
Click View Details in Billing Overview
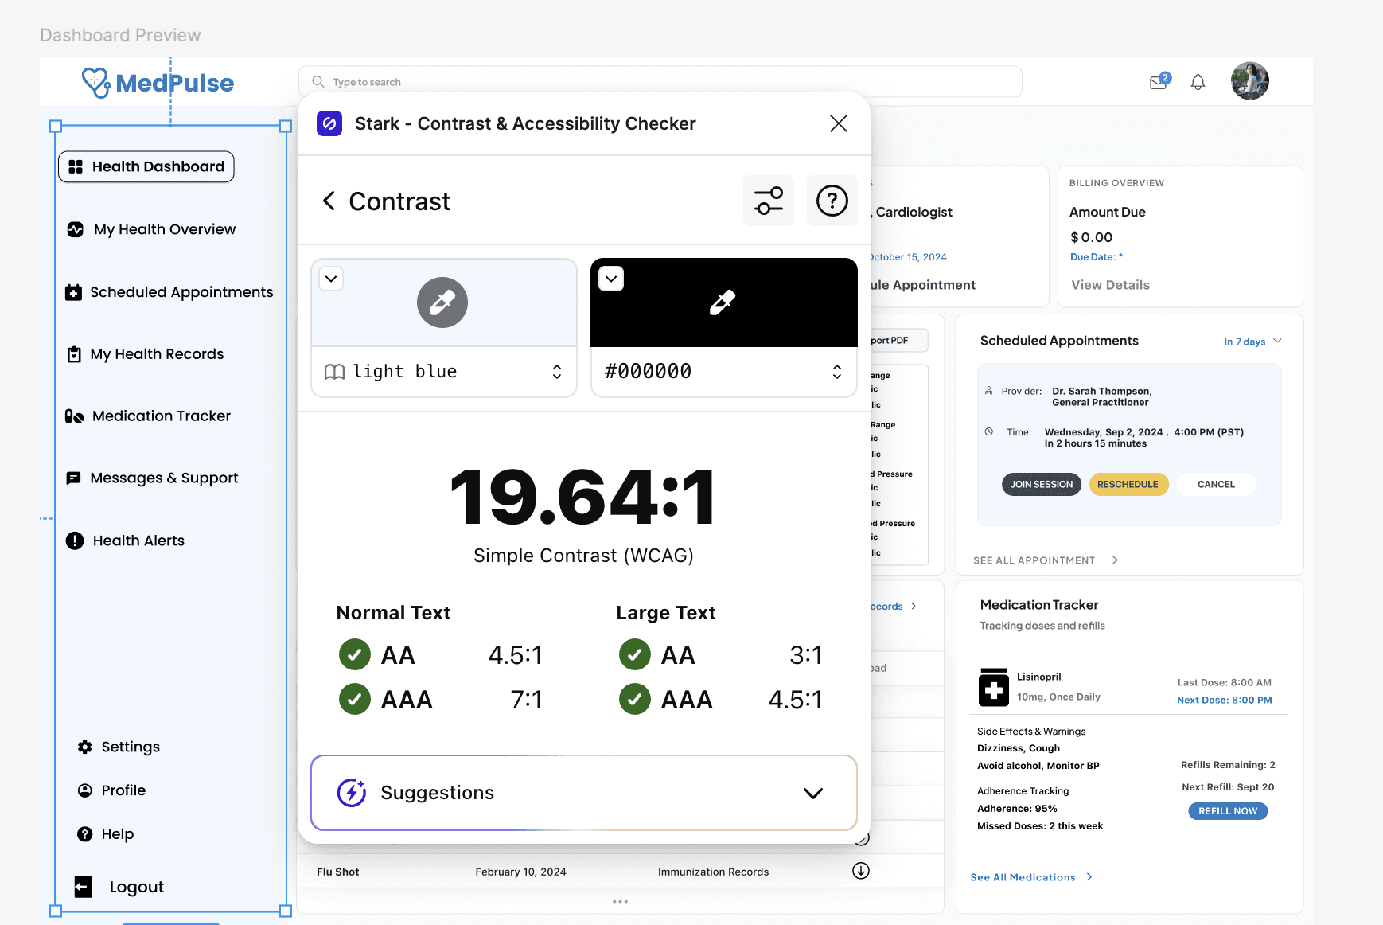pos(1110,285)
